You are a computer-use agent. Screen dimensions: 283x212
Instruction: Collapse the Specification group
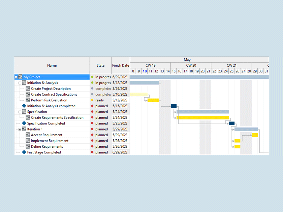coord(20,112)
